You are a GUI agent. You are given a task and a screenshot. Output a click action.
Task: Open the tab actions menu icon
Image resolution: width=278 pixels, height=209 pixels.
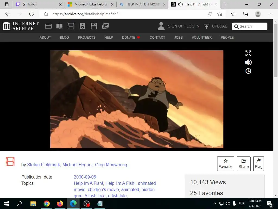pos(7,4)
